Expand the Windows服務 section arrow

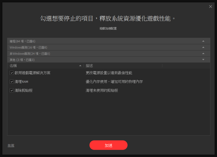203,47
